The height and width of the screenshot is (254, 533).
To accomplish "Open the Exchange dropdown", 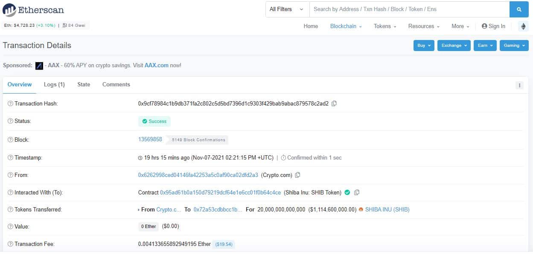I will tap(454, 46).
